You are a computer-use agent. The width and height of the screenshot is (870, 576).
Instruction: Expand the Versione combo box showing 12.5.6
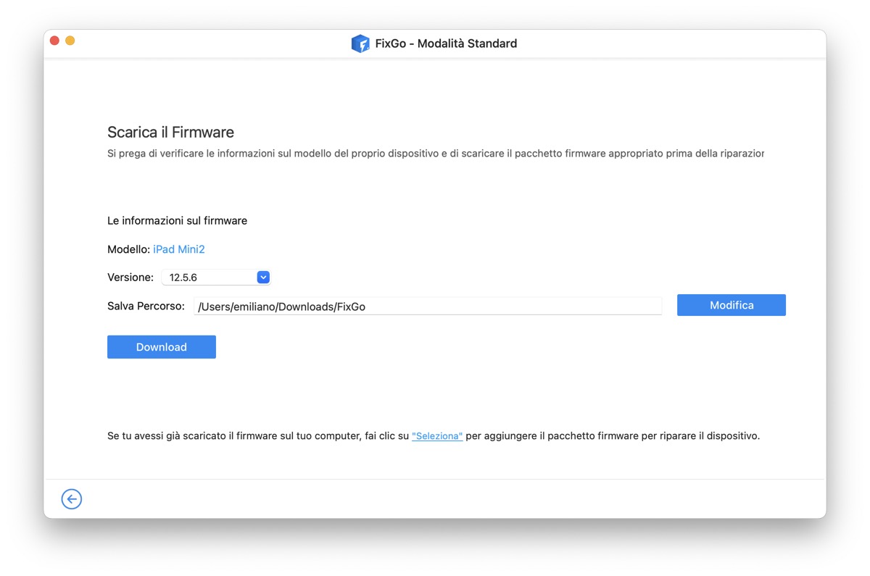(216, 277)
